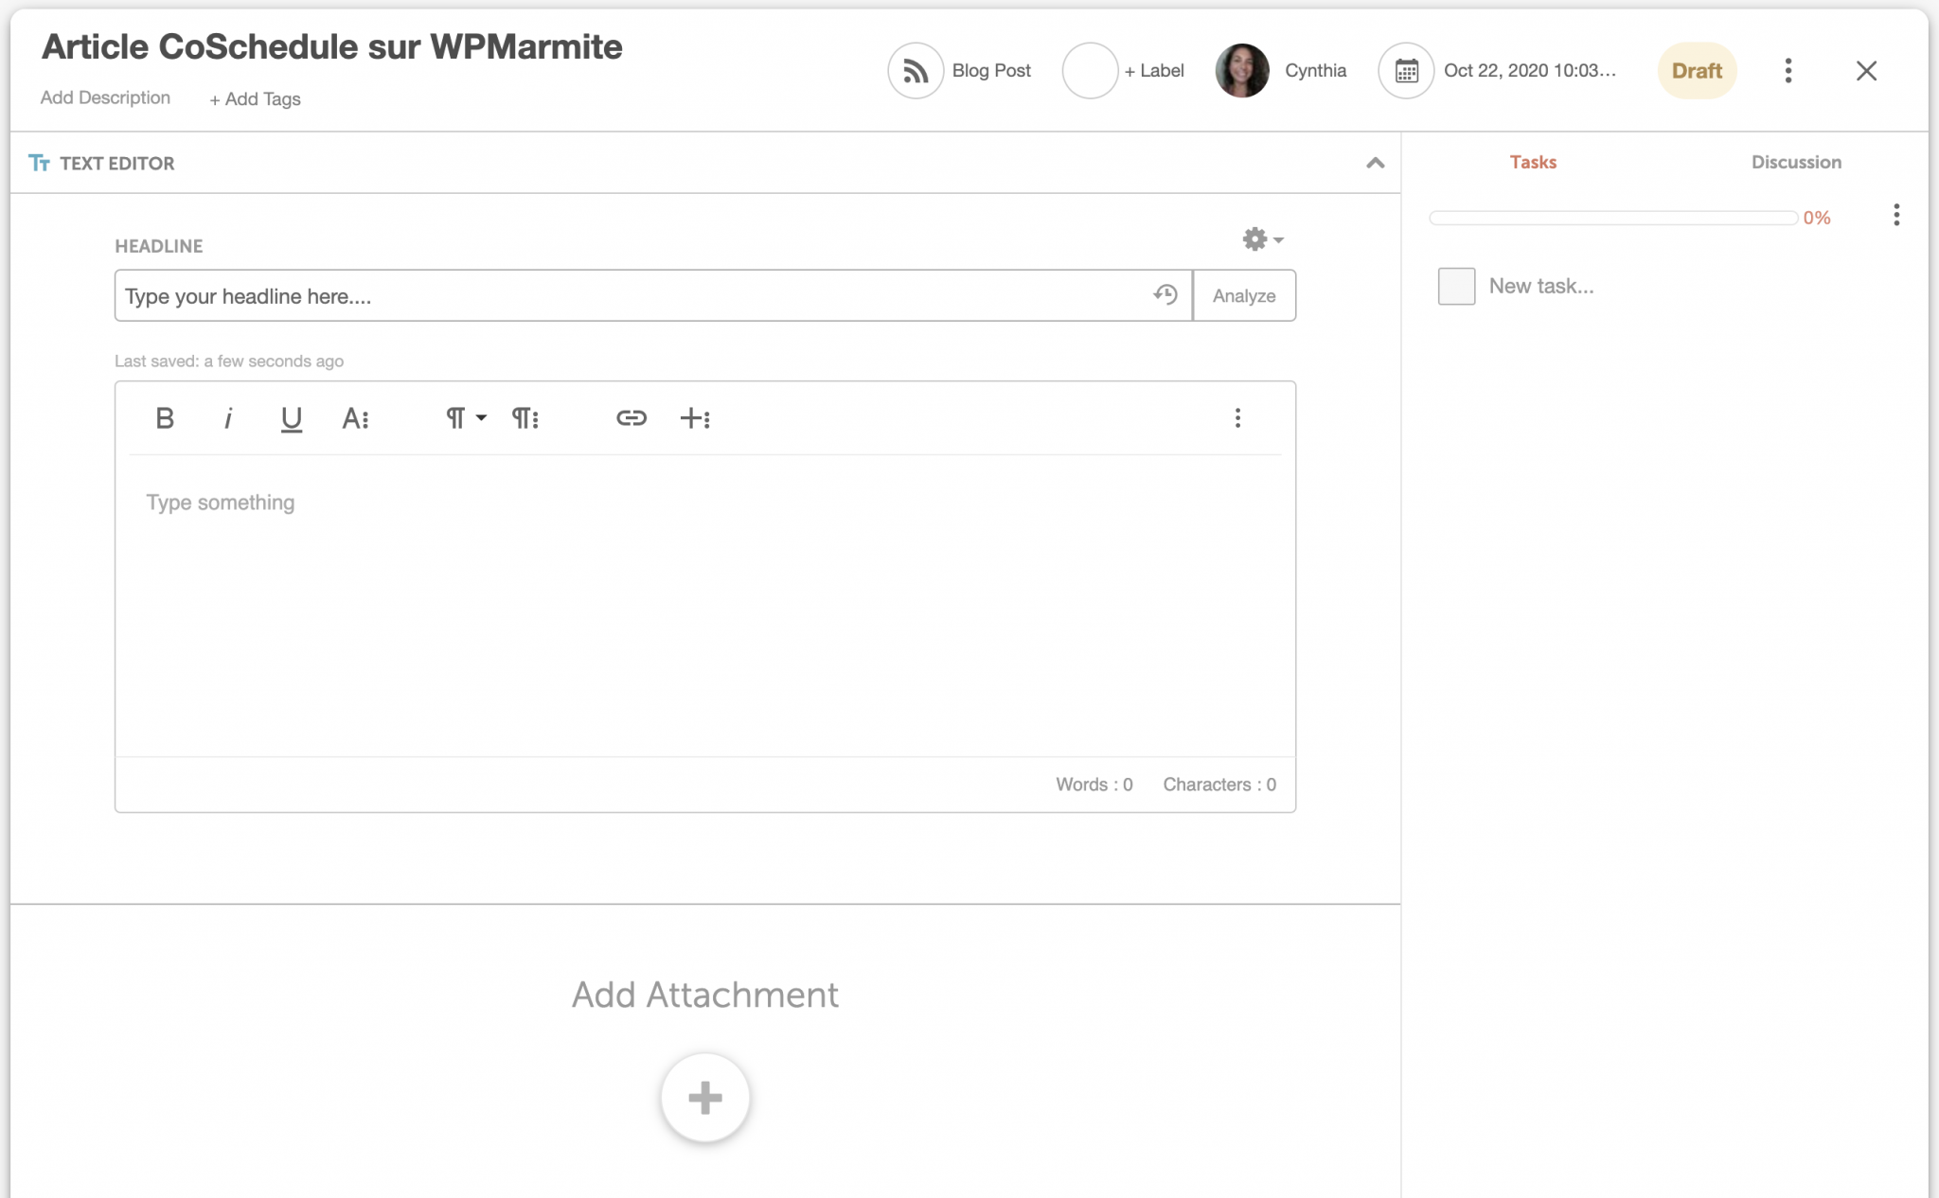Collapse the Text Editor section
Viewport: 1939px width, 1198px height.
[x=1375, y=163]
